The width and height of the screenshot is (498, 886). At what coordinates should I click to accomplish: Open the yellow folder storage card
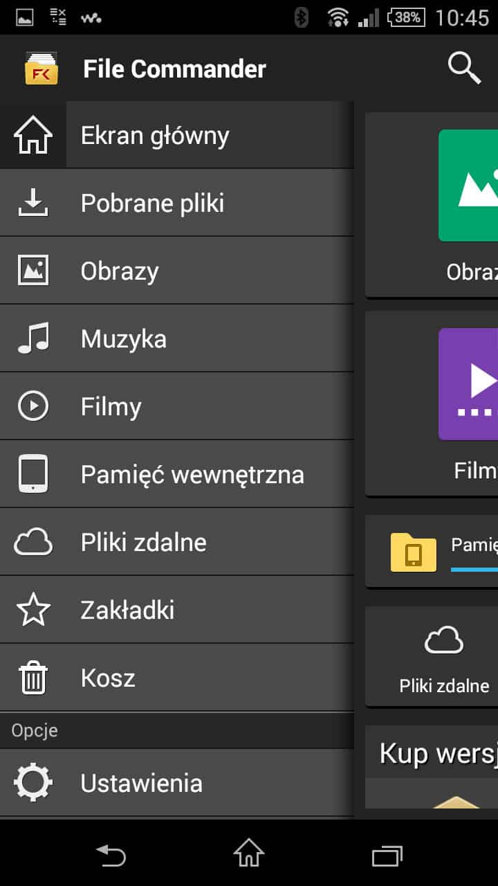point(414,552)
